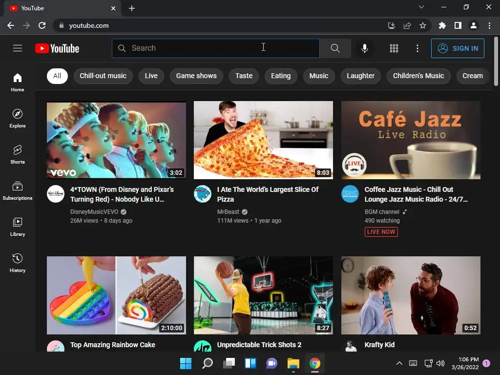Select the Eating filter chip
Viewport: 500px width, 375px height.
tap(281, 76)
